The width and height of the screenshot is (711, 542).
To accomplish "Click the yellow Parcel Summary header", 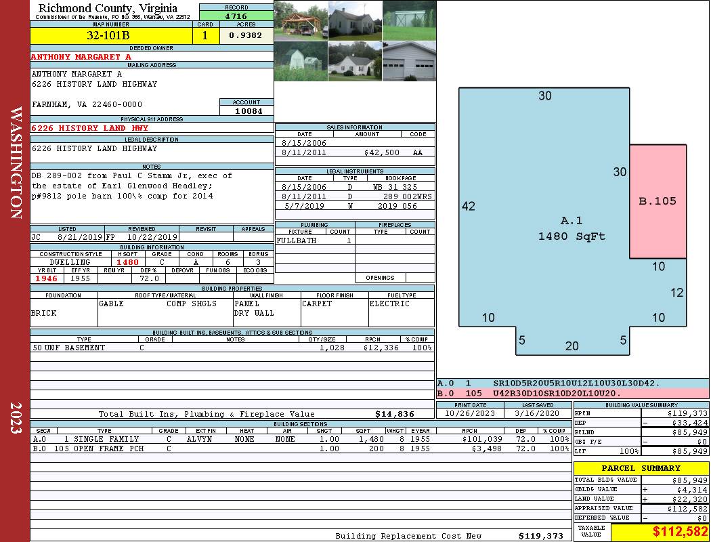I will pos(641,468).
